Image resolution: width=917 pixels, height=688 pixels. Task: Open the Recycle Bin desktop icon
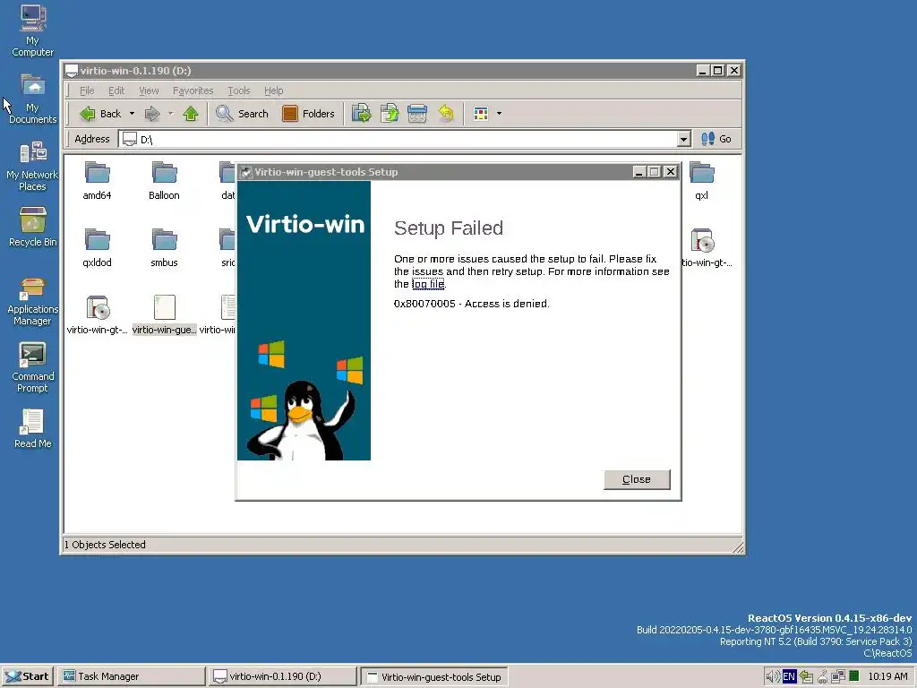pyautogui.click(x=33, y=227)
